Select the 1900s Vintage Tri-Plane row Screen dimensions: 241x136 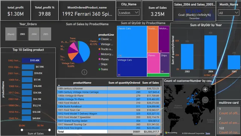(x=109, y=99)
